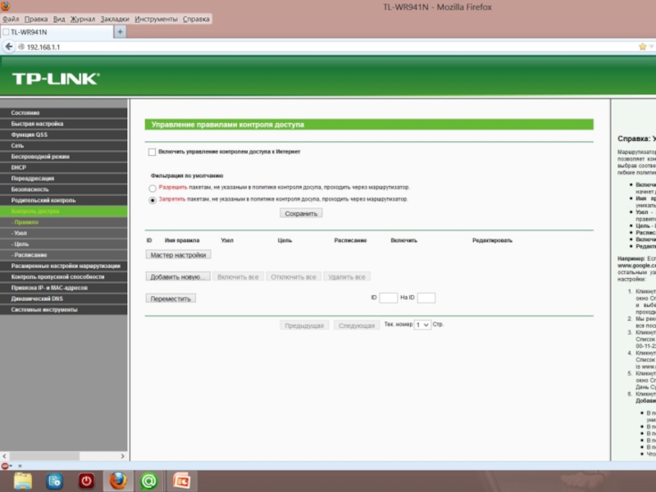The image size is (656, 492).
Task: Click the Firefox back arrow button
Action: pos(9,47)
